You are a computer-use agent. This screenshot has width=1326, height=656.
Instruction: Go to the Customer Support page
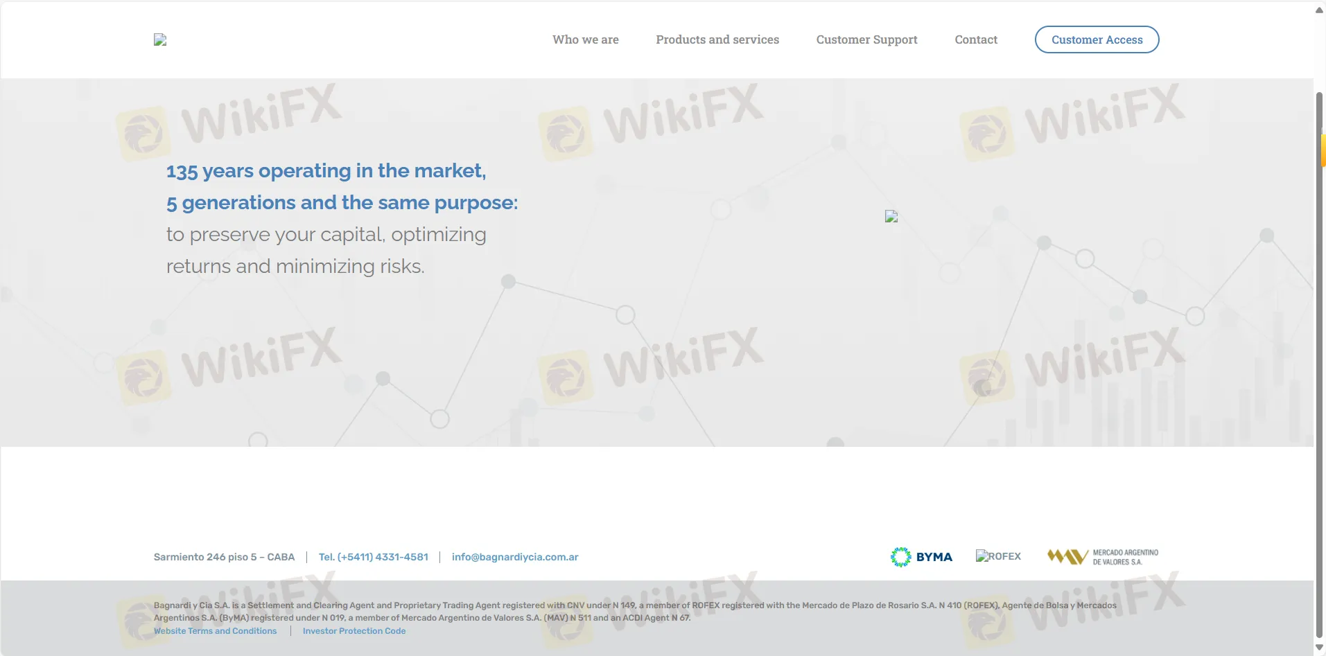[866, 39]
